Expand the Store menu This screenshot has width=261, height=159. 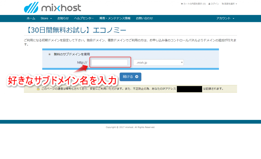pyautogui.click(x=46, y=18)
